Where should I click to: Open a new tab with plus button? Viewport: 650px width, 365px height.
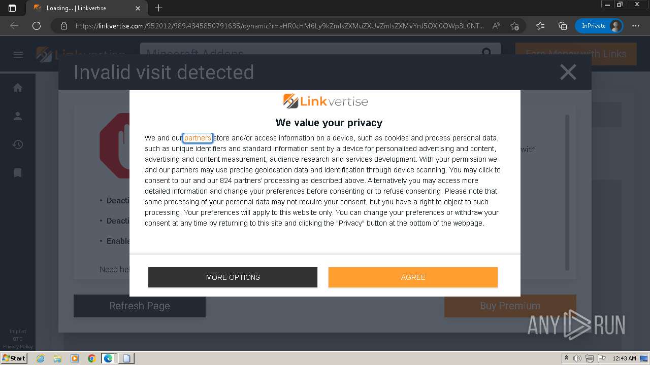[x=158, y=8]
